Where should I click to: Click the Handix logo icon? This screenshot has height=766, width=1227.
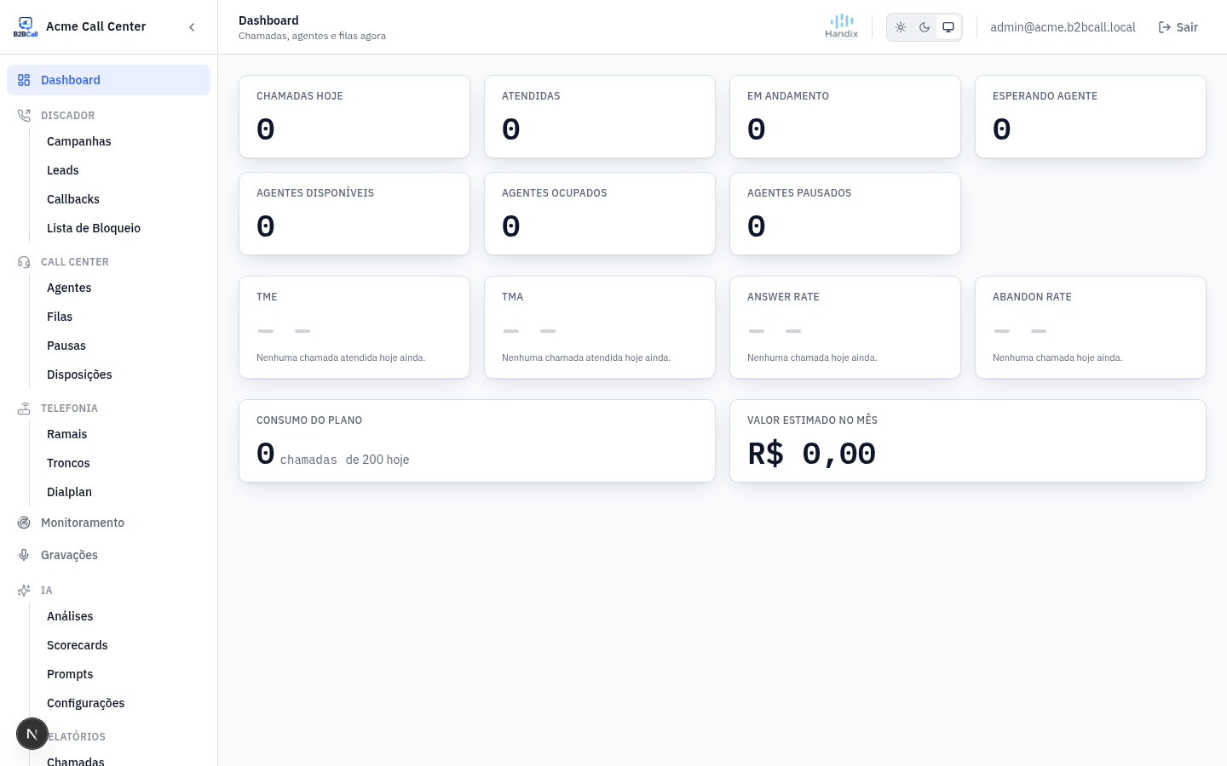point(842,26)
